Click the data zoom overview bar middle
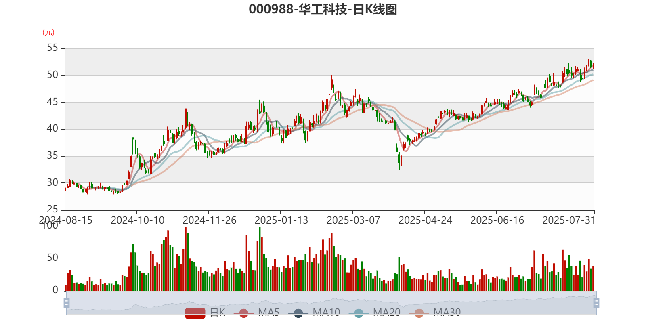The width and height of the screenshot is (646, 323). [331, 303]
